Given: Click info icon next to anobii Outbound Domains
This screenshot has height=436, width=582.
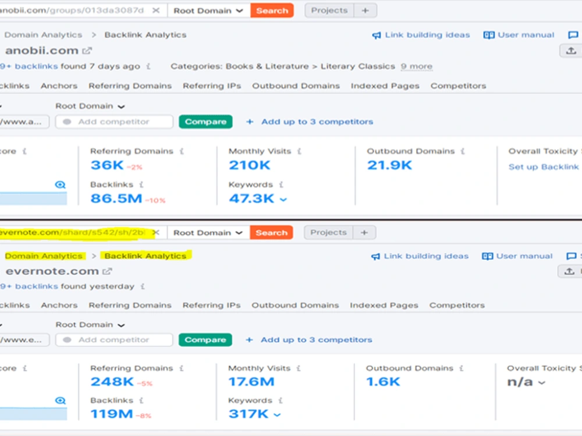Looking at the screenshot, I should 463,151.
